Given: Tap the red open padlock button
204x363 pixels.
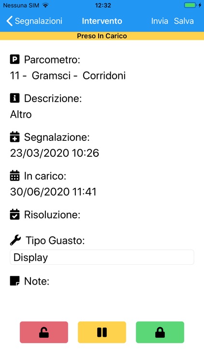Looking at the screenshot, I should (44, 332).
